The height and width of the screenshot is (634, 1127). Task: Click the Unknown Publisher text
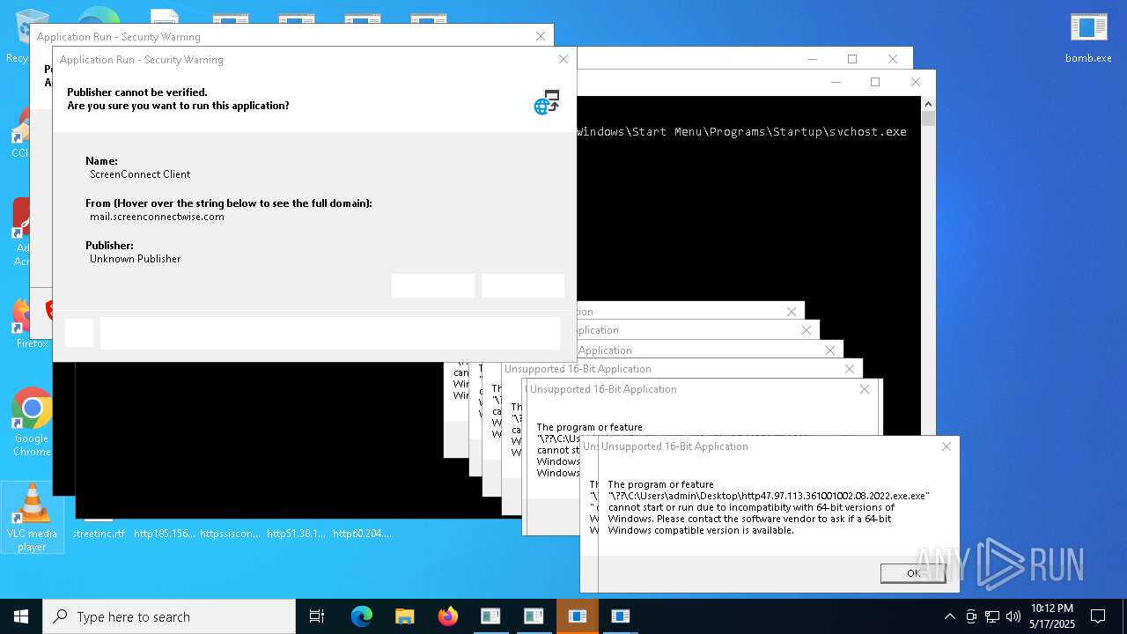coord(135,259)
